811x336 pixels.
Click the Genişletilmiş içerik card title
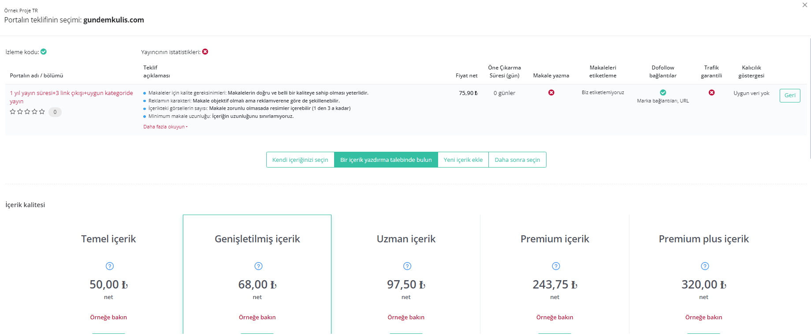[x=257, y=239]
